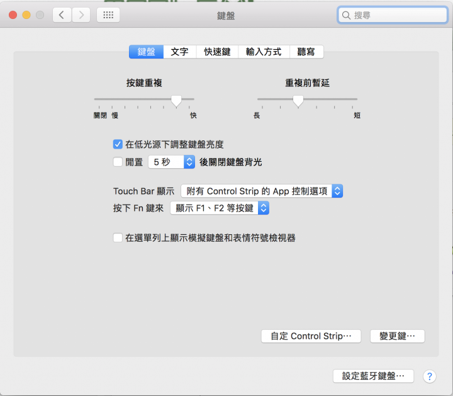Show all preferences grid icon
The width and height of the screenshot is (453, 396).
coord(108,14)
